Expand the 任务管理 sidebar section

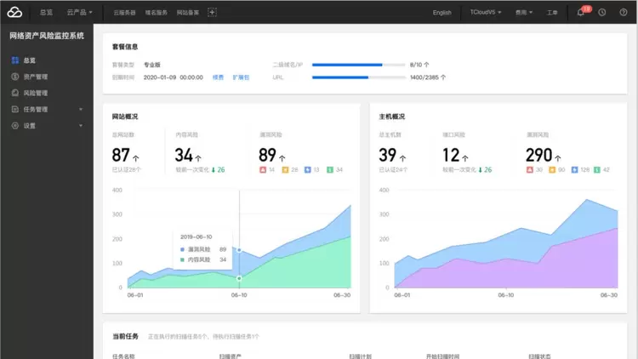pos(47,109)
